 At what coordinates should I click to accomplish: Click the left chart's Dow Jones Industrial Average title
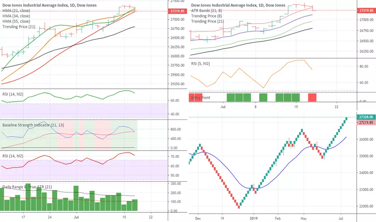(x=49, y=5)
